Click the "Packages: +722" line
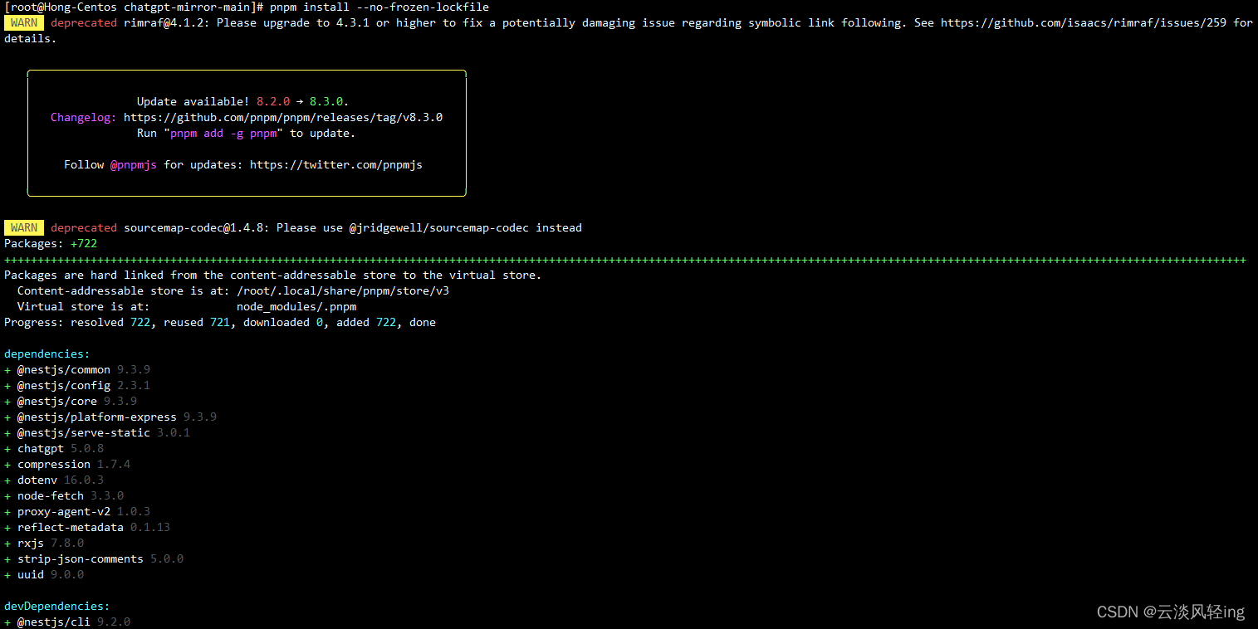 (51, 243)
